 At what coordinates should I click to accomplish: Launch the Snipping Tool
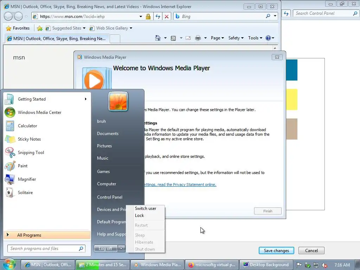click(47, 153)
